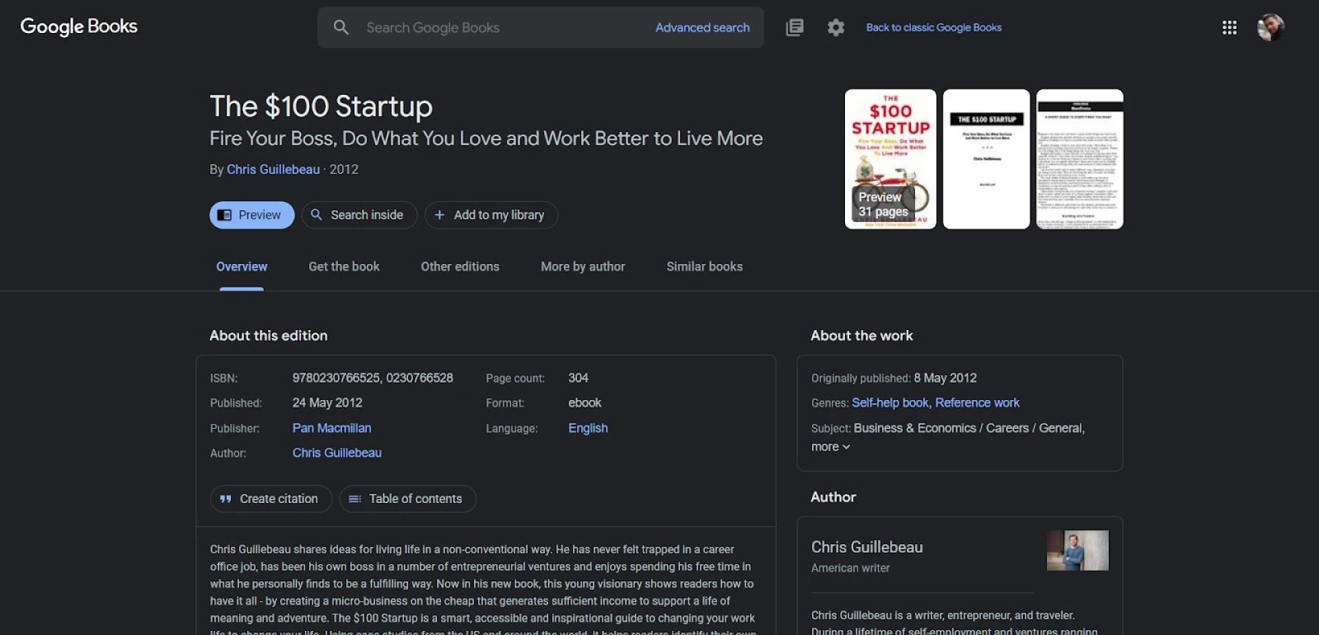Open the Pan Macmillan publisher link
Screen dimensions: 1319x635
pyautogui.click(x=332, y=428)
